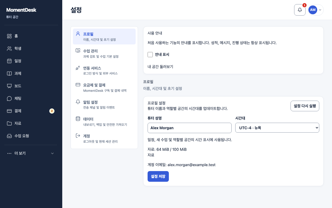Screen dimensions: 332x208
Task: Click the database icon for 데이터
Action: [x=78, y=119]
